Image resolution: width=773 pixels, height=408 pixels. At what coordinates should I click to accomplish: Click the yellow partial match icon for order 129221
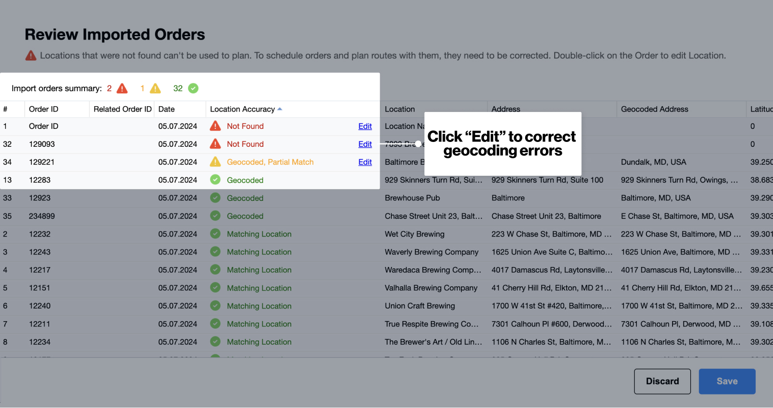tap(215, 162)
